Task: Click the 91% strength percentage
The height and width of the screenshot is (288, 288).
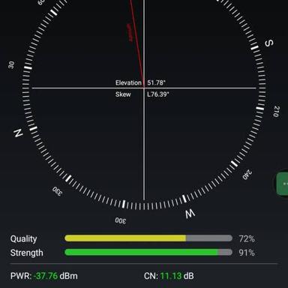Action: click(x=247, y=253)
